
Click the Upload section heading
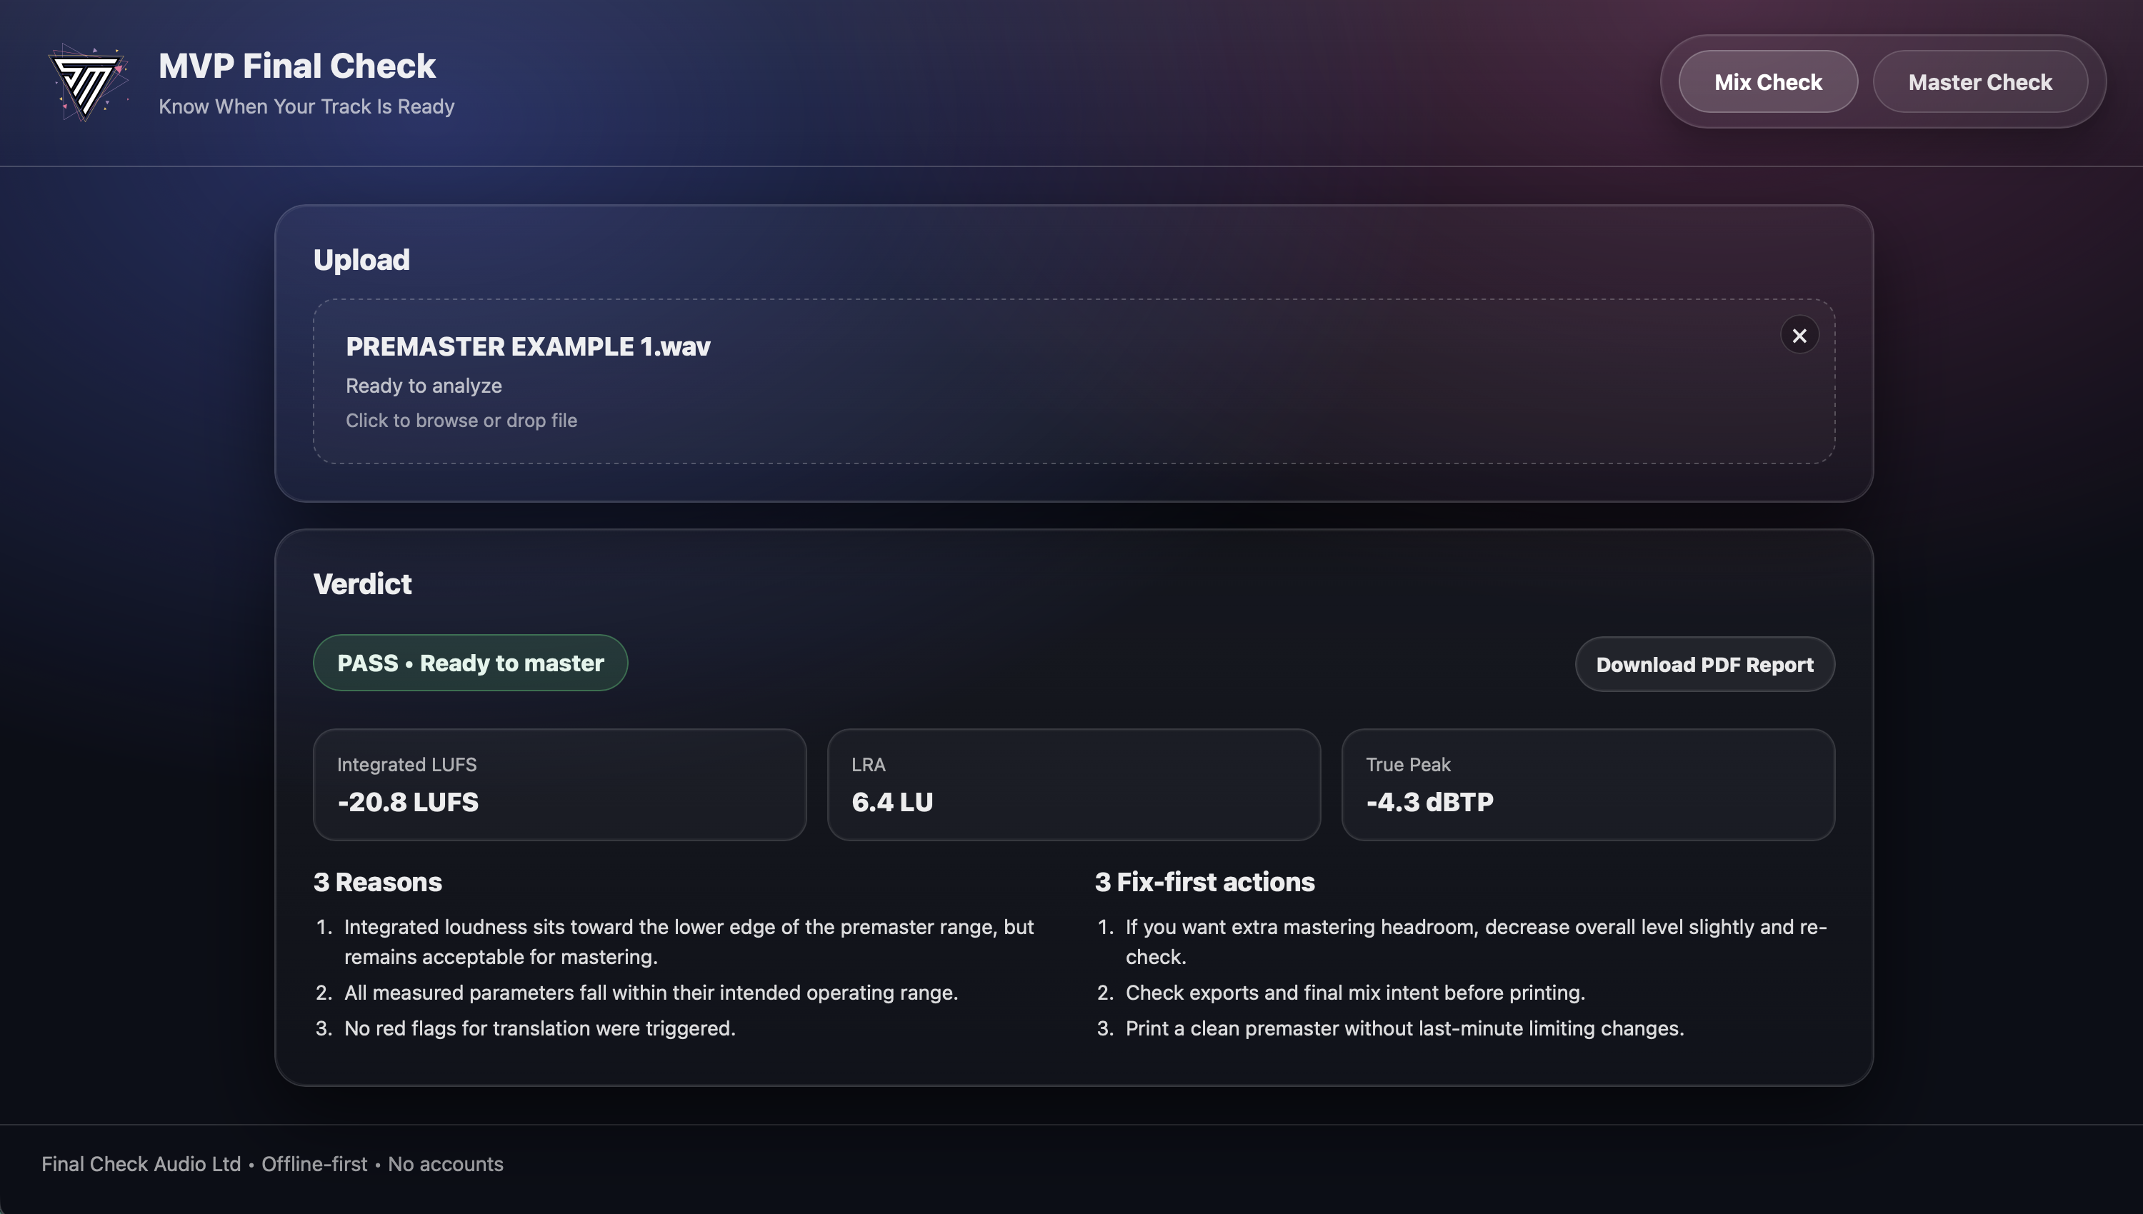(361, 260)
